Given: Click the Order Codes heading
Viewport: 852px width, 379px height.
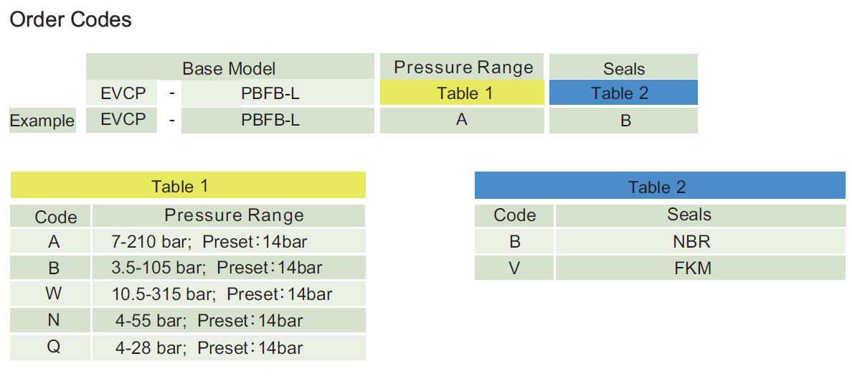Looking at the screenshot, I should pos(70,19).
